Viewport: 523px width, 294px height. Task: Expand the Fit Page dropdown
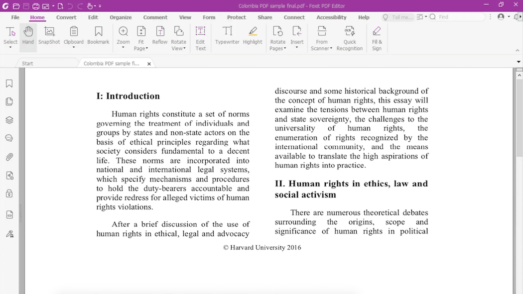point(141,48)
